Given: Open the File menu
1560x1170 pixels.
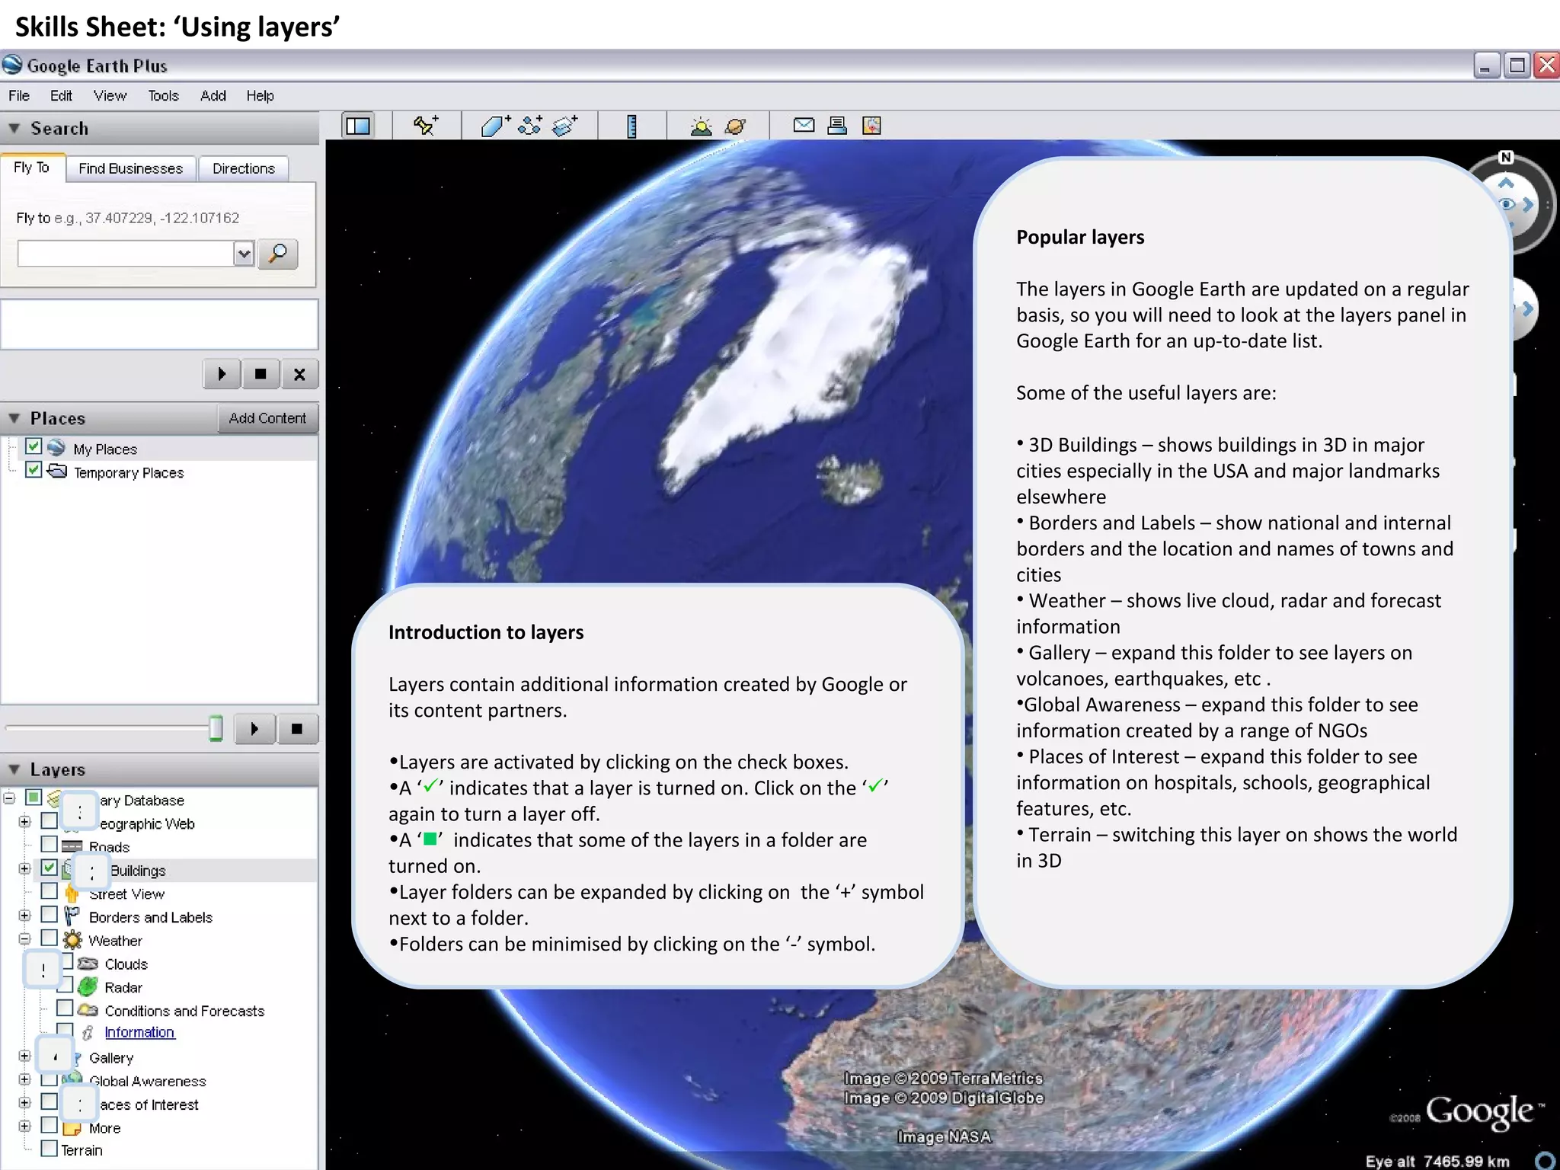Looking at the screenshot, I should pos(19,96).
